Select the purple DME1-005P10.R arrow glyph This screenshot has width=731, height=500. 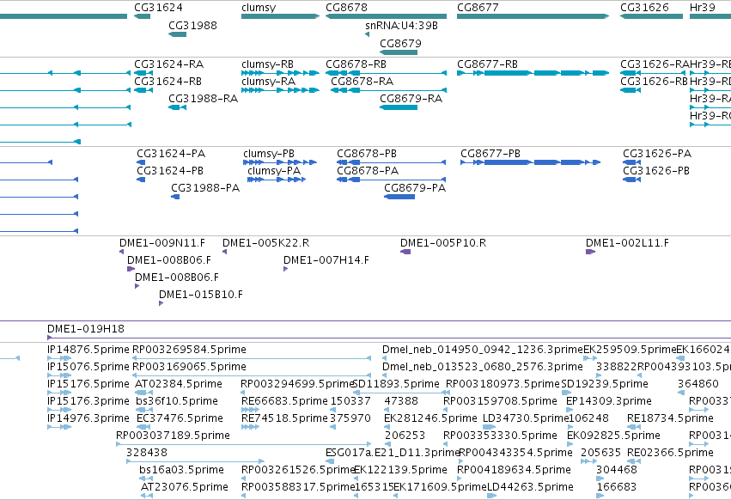coord(405,252)
